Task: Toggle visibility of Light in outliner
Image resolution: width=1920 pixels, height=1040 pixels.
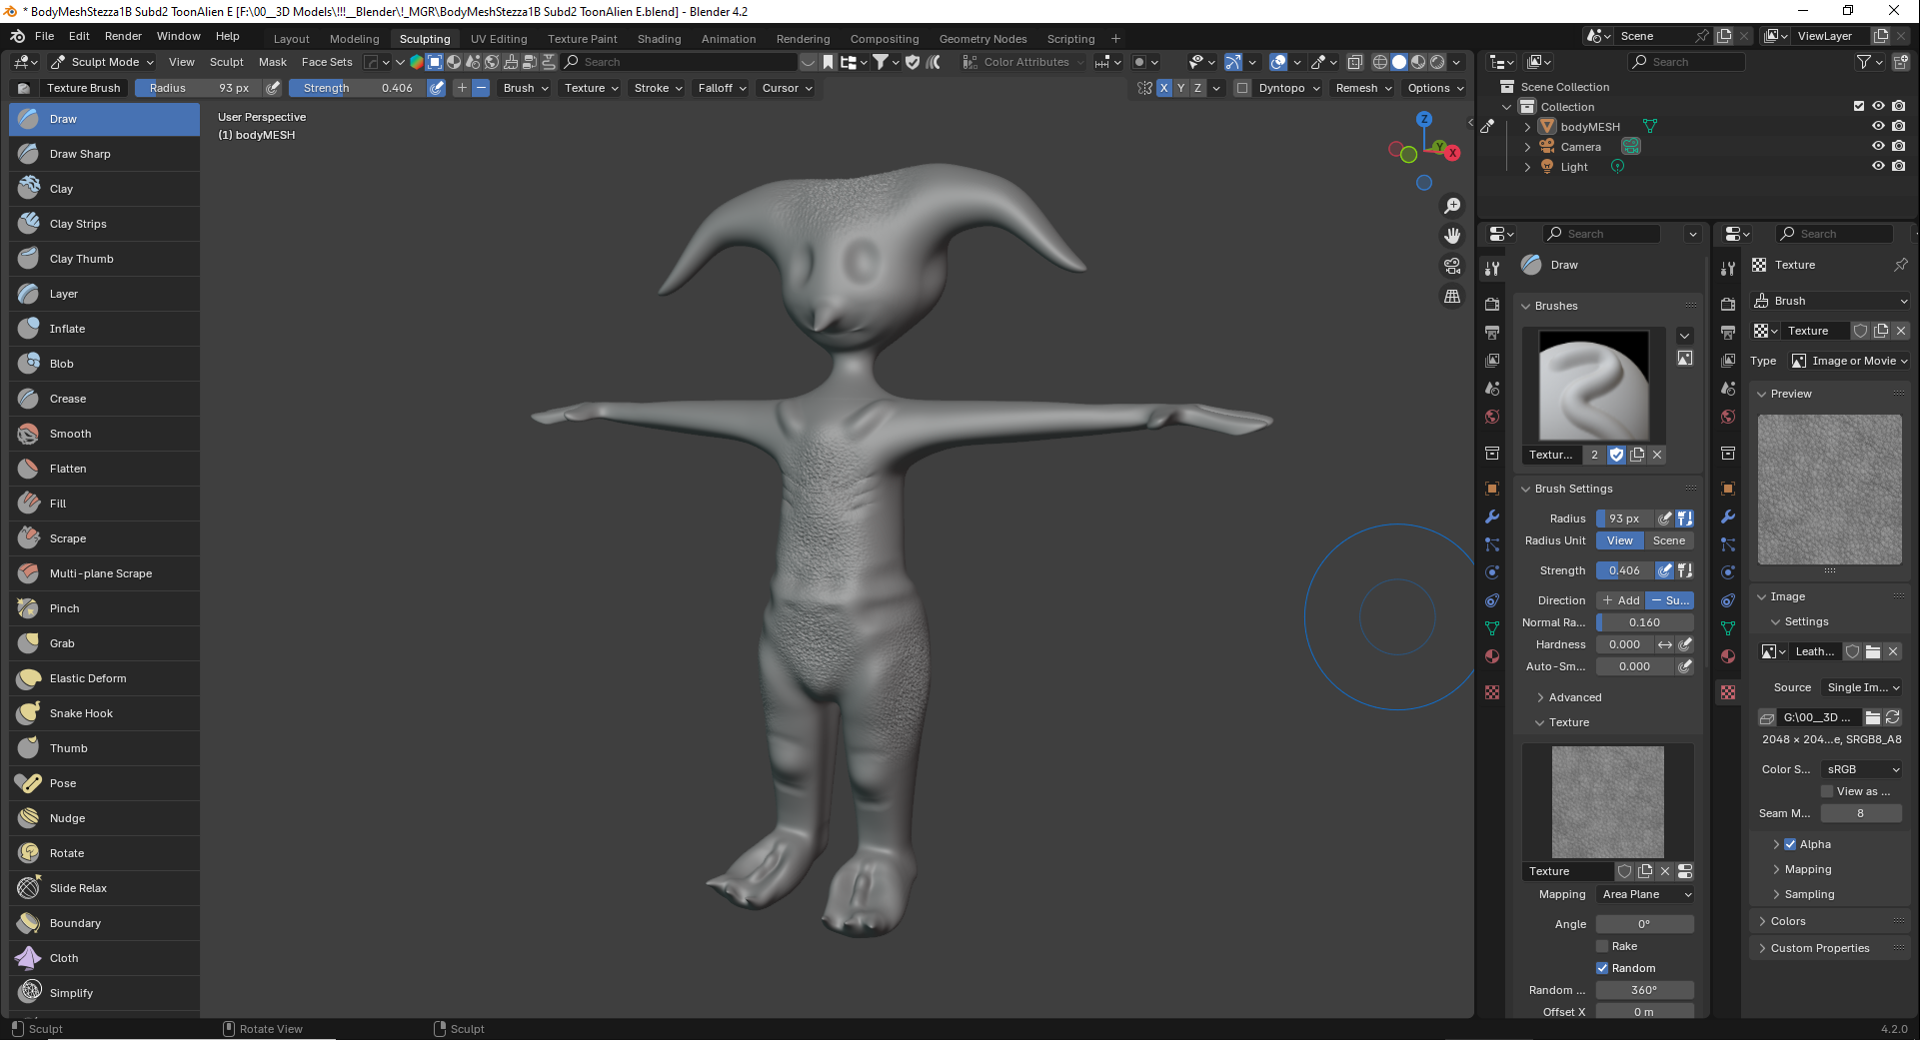Action: [1878, 167]
